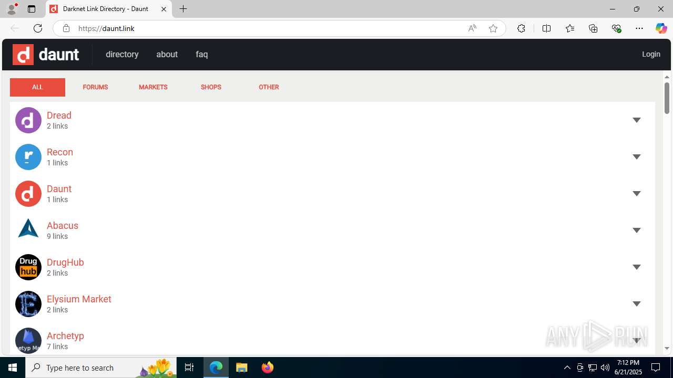The width and height of the screenshot is (673, 378).
Task: Click the taskbar search box
Action: [x=102, y=367]
